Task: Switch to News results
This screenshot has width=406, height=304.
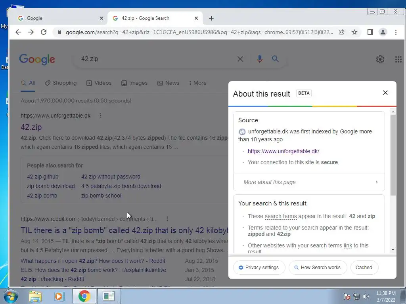Action: (x=168, y=83)
